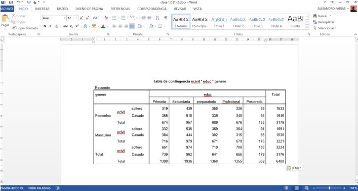Open text effects icon
The width and height of the screenshot is (358, 191).
[x=85, y=26]
